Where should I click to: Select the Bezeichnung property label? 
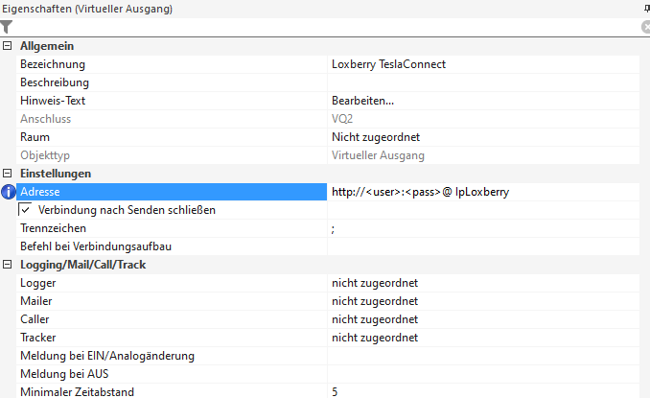coord(53,64)
